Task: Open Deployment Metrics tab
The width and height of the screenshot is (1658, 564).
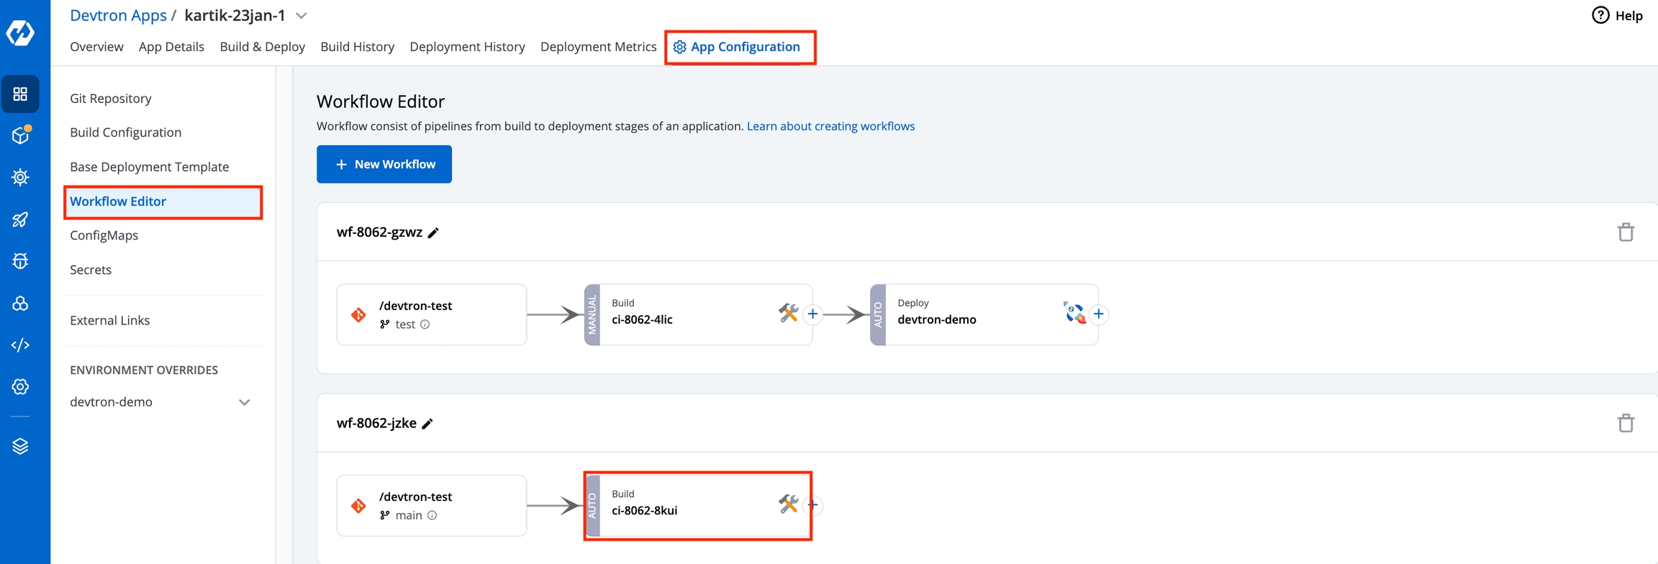Action: coord(599,47)
